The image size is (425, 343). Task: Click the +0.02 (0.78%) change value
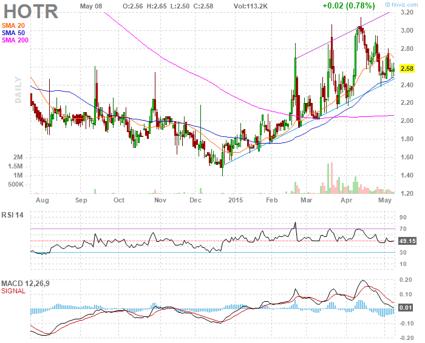point(349,5)
